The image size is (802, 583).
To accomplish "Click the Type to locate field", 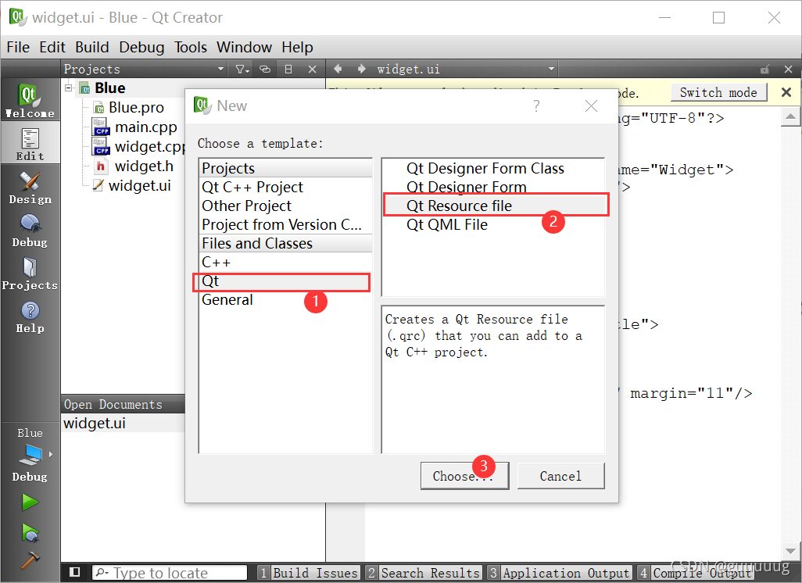I will (170, 573).
